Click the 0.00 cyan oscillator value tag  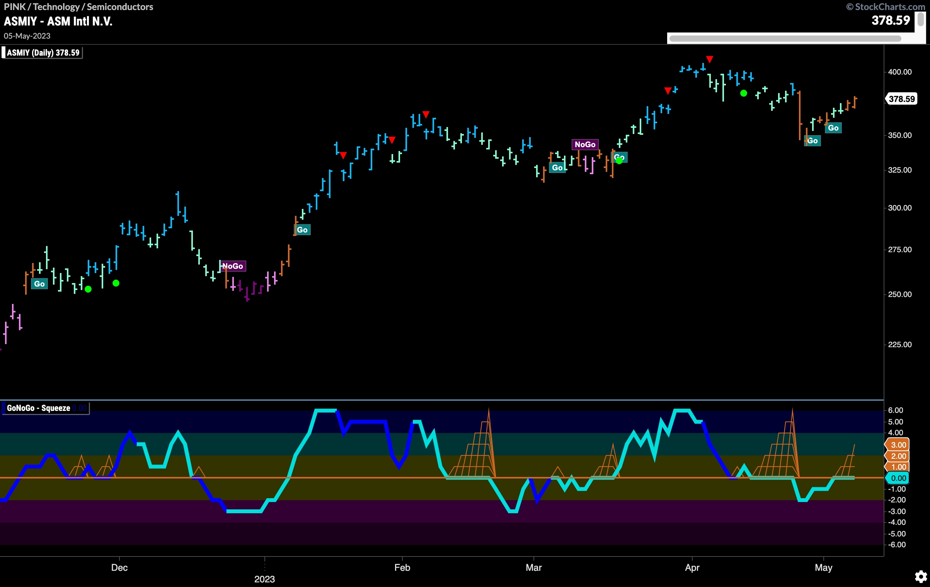898,478
